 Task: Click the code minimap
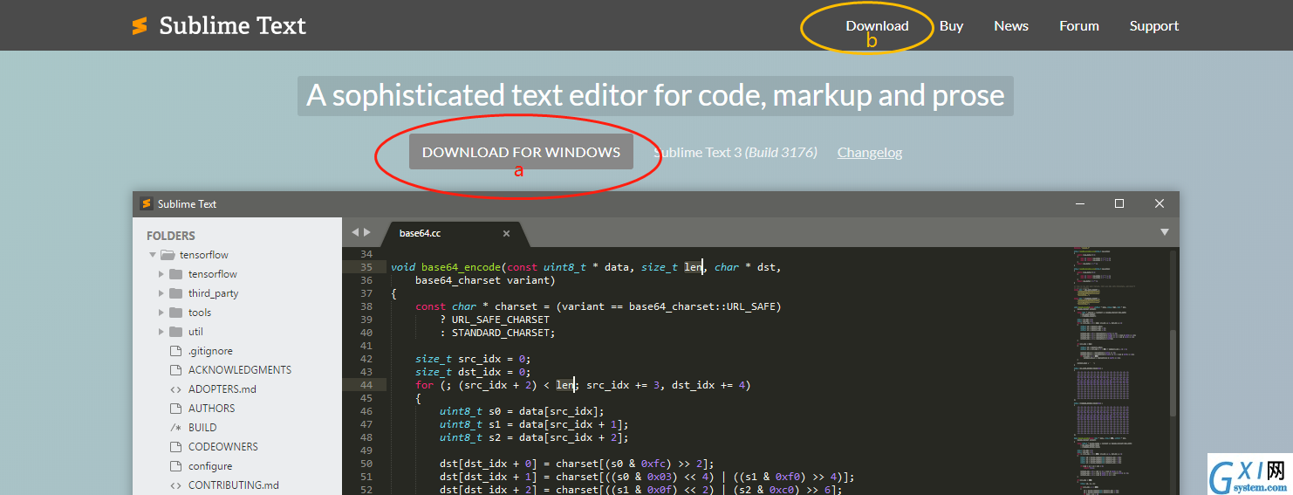click(1119, 370)
